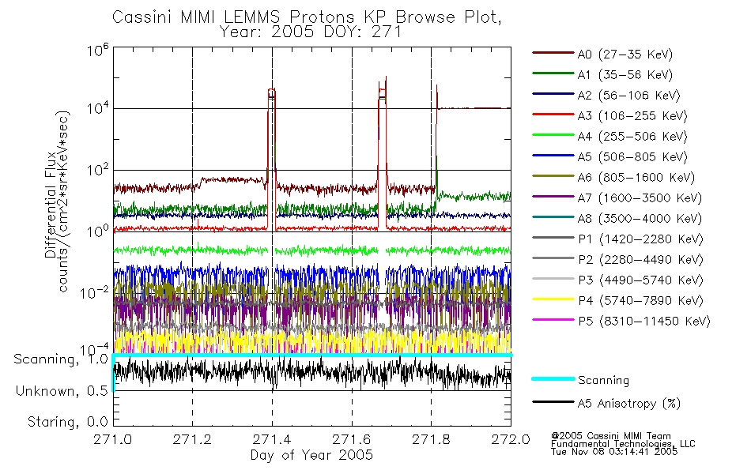Click the P2 (2280-4490 KeV) legend label
Image resolution: width=751 pixels, height=474 pixels.
640,260
